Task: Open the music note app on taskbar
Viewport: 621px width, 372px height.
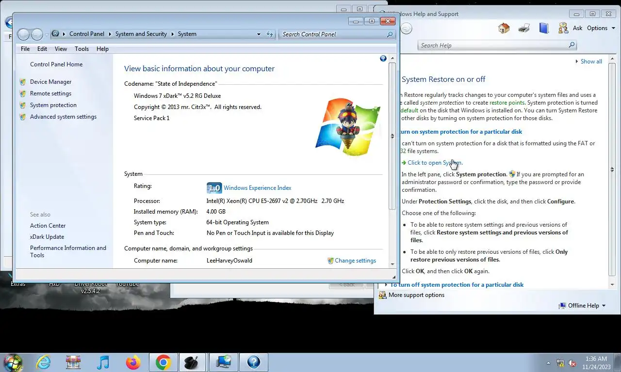Action: click(103, 362)
